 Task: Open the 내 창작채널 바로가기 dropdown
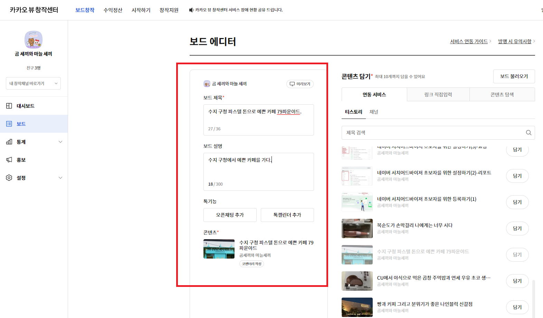[33, 83]
